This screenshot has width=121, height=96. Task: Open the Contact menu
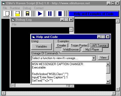(x=39, y=8)
